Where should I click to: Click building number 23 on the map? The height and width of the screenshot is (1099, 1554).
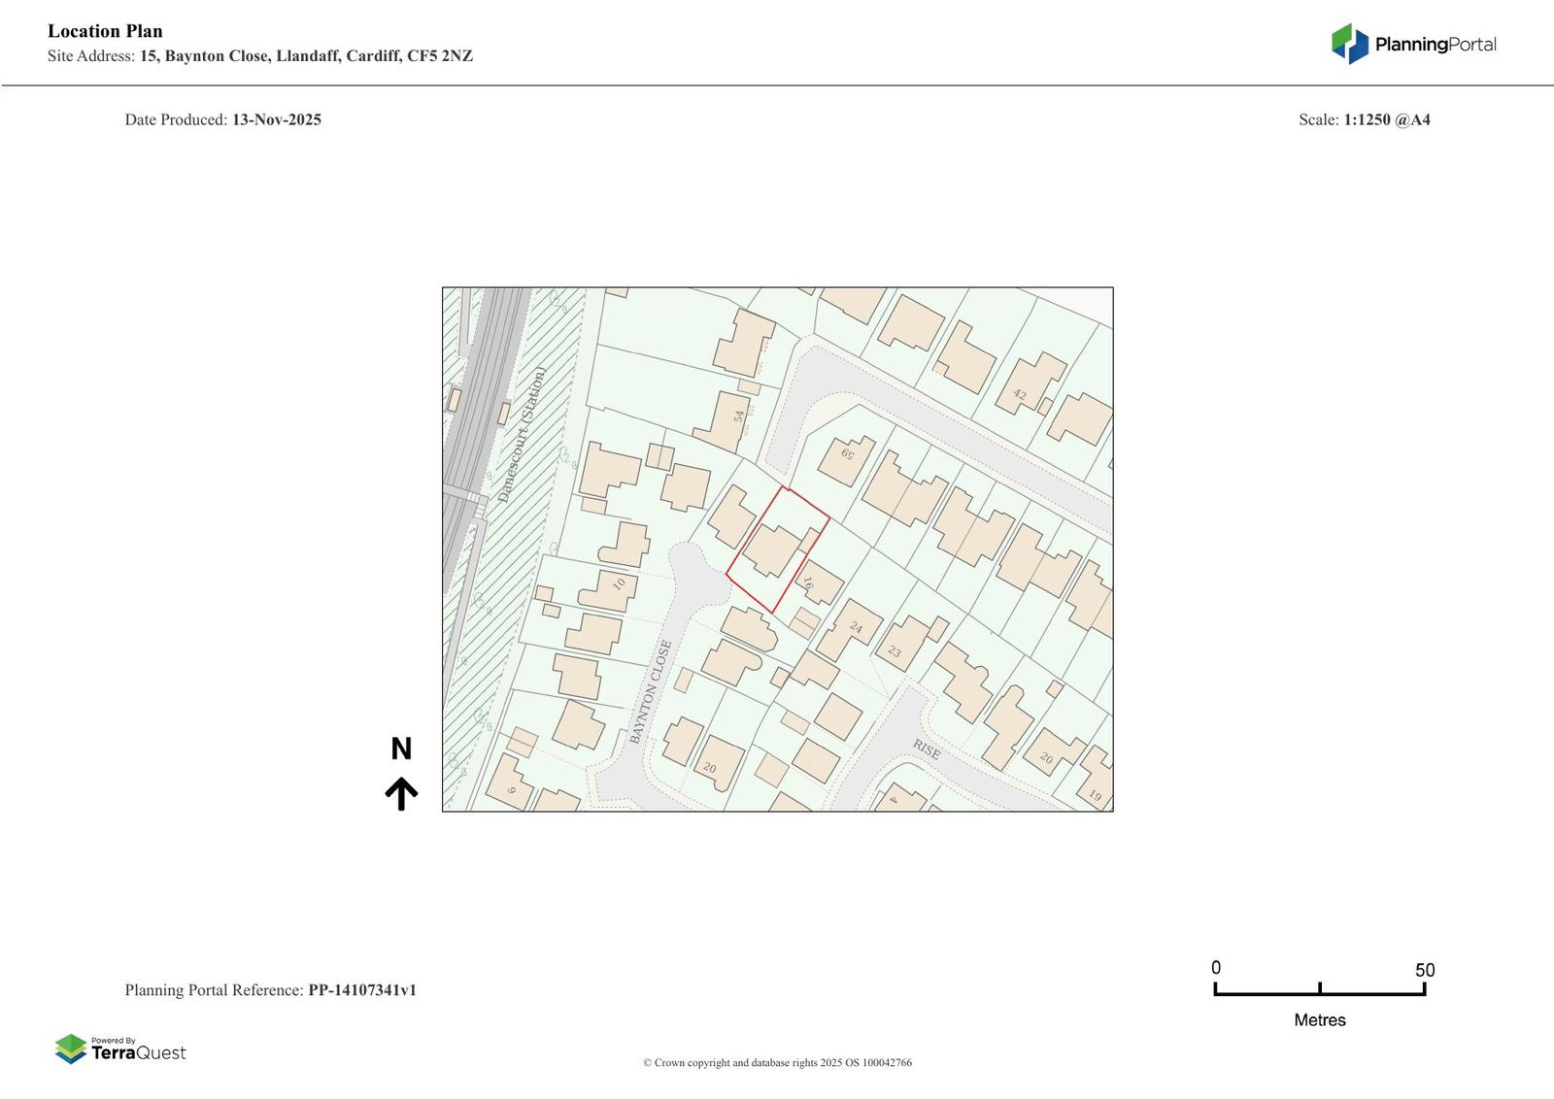click(895, 651)
